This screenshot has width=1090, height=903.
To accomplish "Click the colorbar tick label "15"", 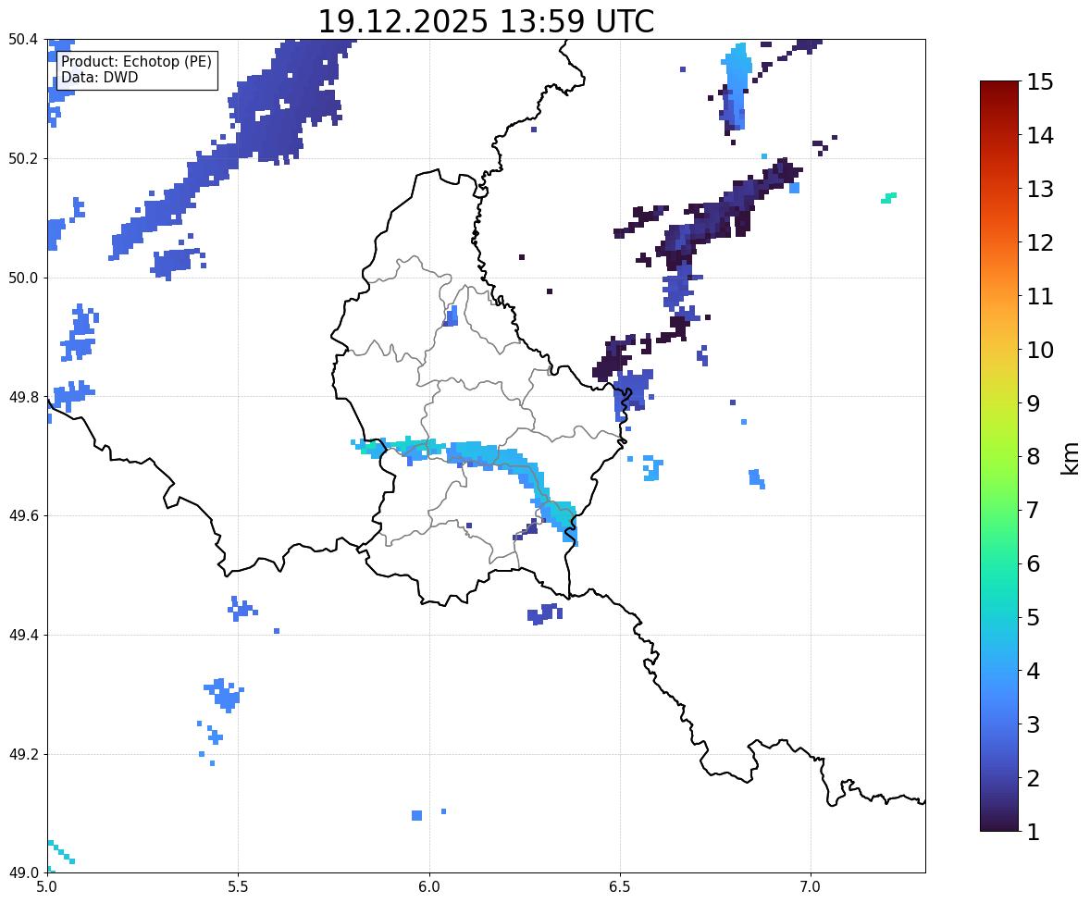I will tap(1041, 82).
